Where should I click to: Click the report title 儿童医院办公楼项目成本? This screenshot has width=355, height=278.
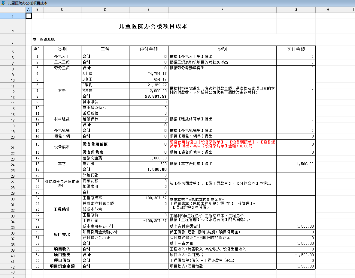coord(153,26)
